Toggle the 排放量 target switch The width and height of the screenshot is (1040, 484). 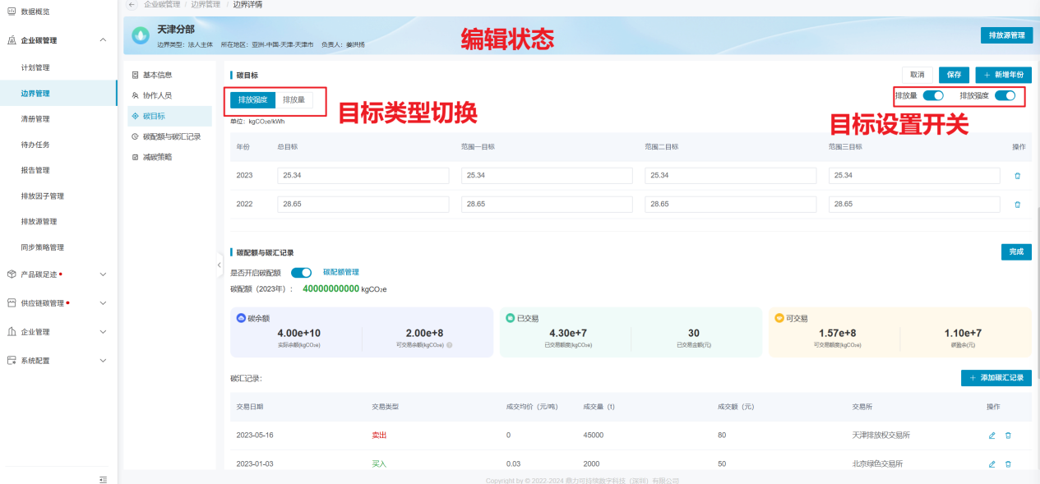click(933, 95)
